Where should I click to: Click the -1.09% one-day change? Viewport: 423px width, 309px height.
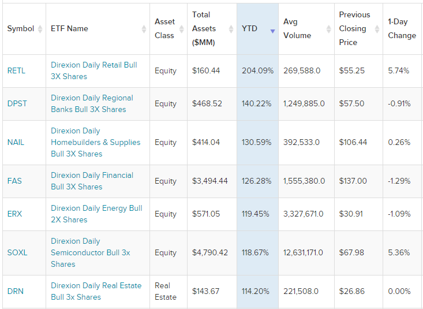[x=399, y=214]
